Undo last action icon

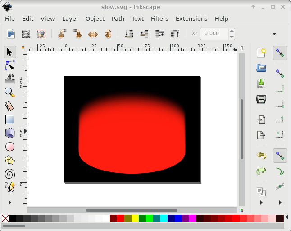261,155
